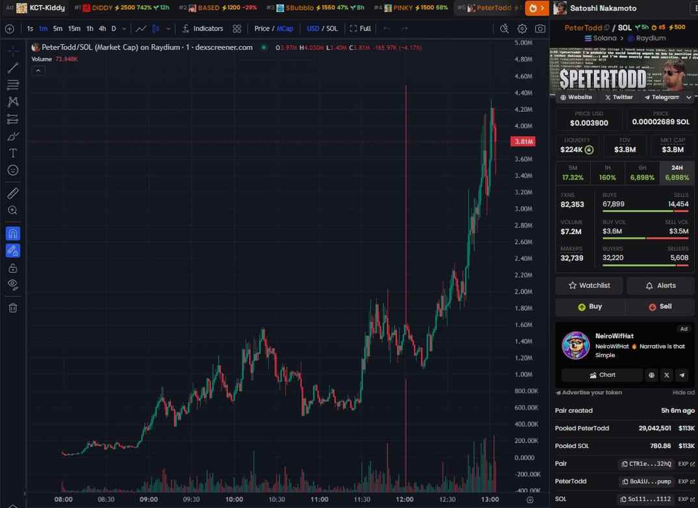
Task: Click the red Sell button
Action: pos(660,306)
